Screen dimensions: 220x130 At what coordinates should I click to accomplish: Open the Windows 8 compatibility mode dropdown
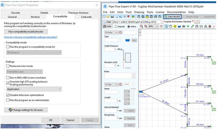coord(34,53)
